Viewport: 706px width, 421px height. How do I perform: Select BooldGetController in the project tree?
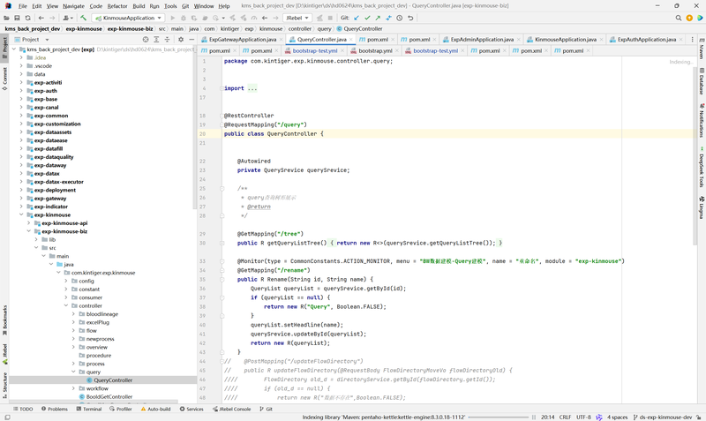coord(109,397)
